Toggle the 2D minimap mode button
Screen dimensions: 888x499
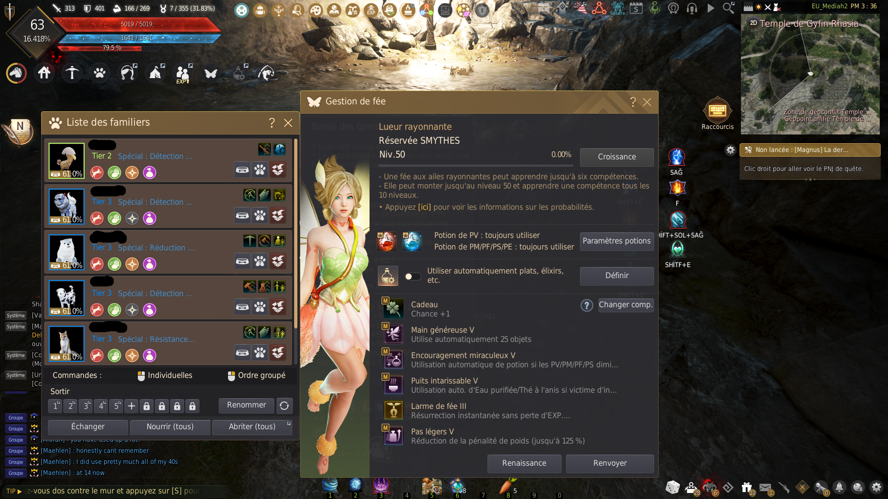[753, 23]
